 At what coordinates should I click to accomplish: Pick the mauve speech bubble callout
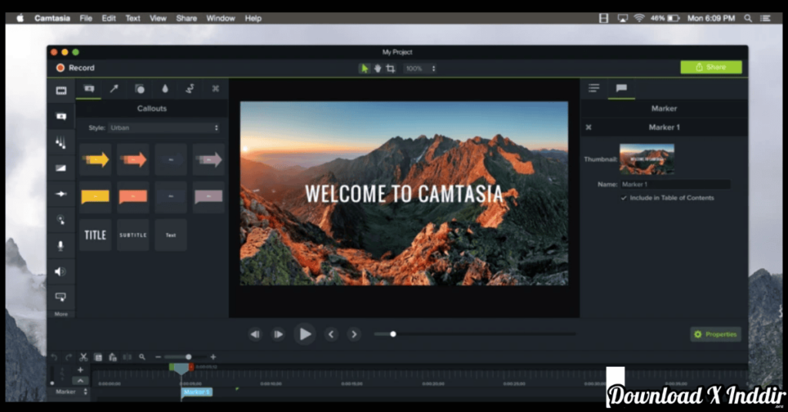(x=209, y=197)
